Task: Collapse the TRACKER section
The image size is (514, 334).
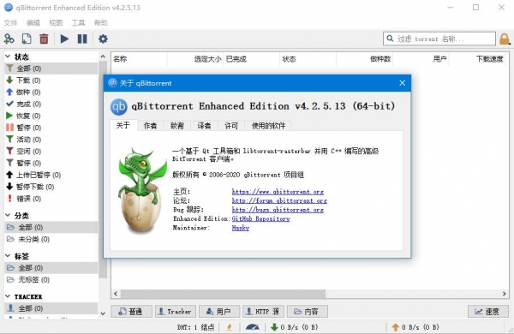Action: coord(8,296)
